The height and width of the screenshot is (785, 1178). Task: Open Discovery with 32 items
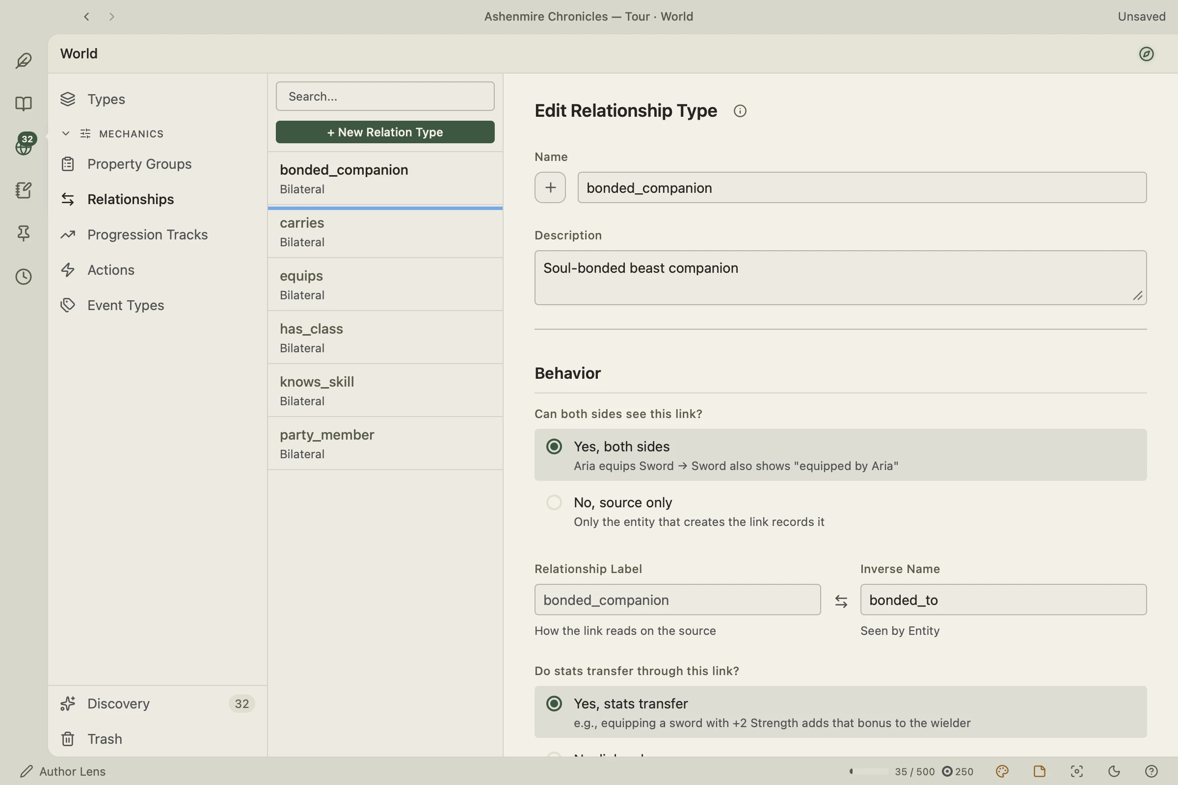point(157,704)
